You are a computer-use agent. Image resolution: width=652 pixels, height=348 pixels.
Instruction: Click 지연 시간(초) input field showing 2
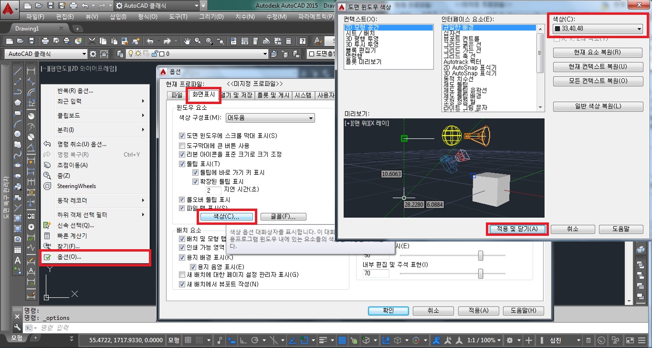coord(213,190)
